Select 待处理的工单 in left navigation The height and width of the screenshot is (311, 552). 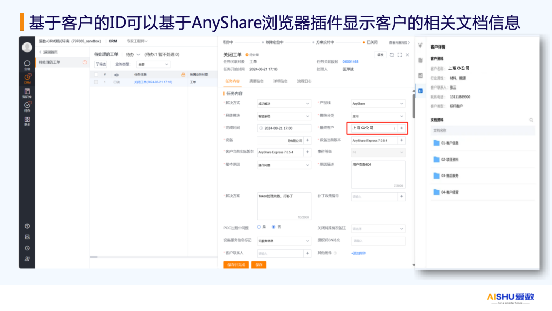62,62
